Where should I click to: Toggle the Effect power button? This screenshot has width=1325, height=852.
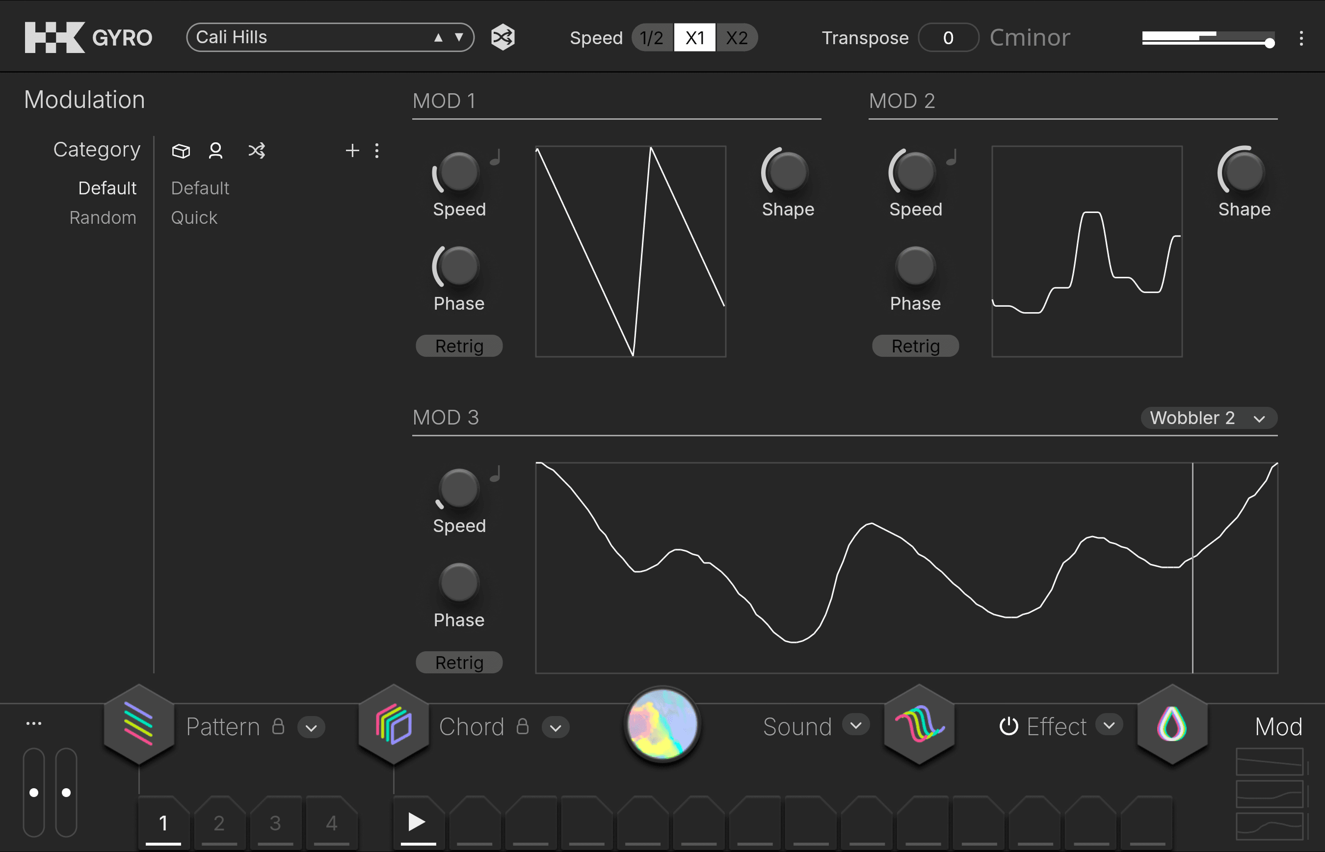(x=1008, y=726)
